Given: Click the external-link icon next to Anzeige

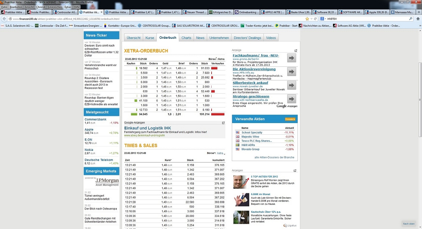Looking at the screenshot, I should point(296,51).
